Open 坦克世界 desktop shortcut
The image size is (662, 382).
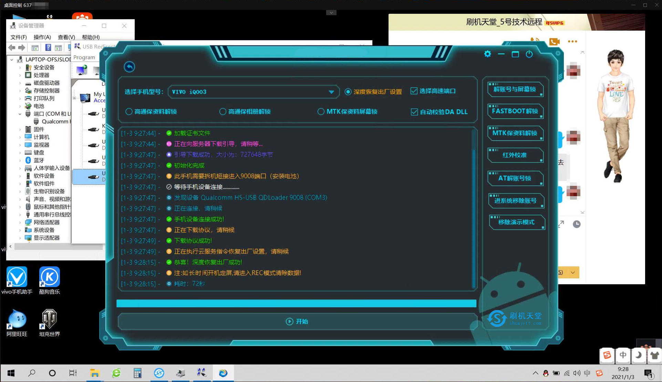point(50,323)
